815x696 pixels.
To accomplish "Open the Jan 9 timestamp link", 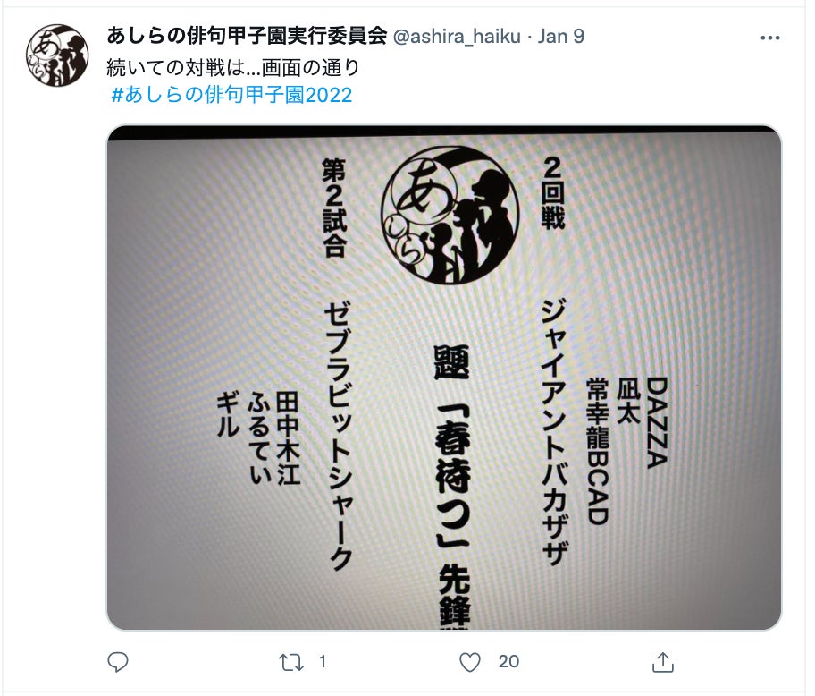I will [x=561, y=37].
